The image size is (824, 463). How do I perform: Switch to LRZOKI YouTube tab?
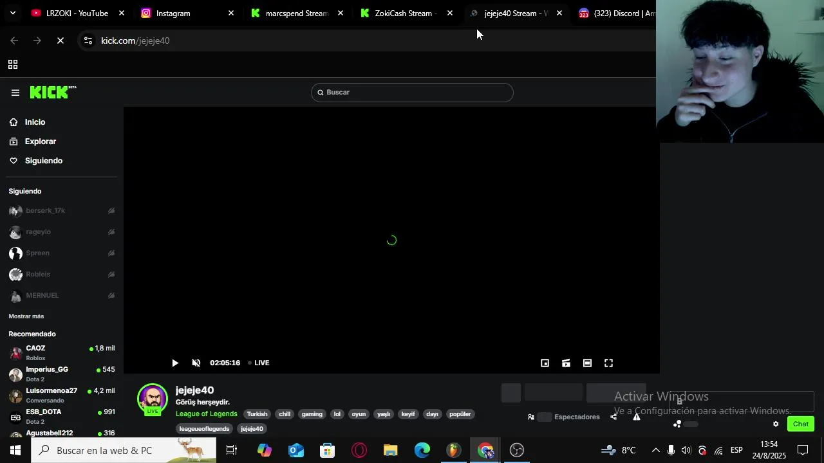[77, 13]
